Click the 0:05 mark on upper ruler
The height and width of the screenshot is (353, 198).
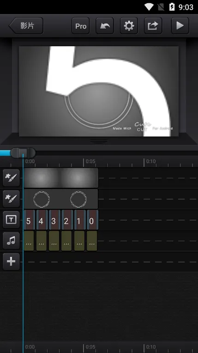pyautogui.click(x=90, y=161)
